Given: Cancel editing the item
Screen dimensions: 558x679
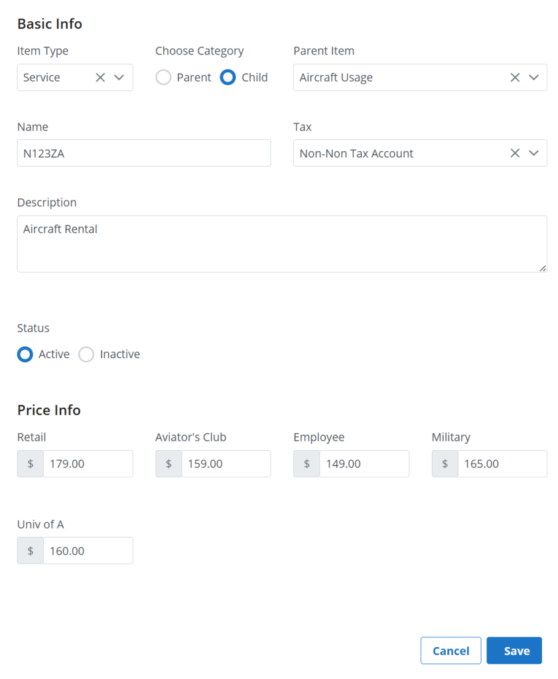Looking at the screenshot, I should (x=451, y=650).
